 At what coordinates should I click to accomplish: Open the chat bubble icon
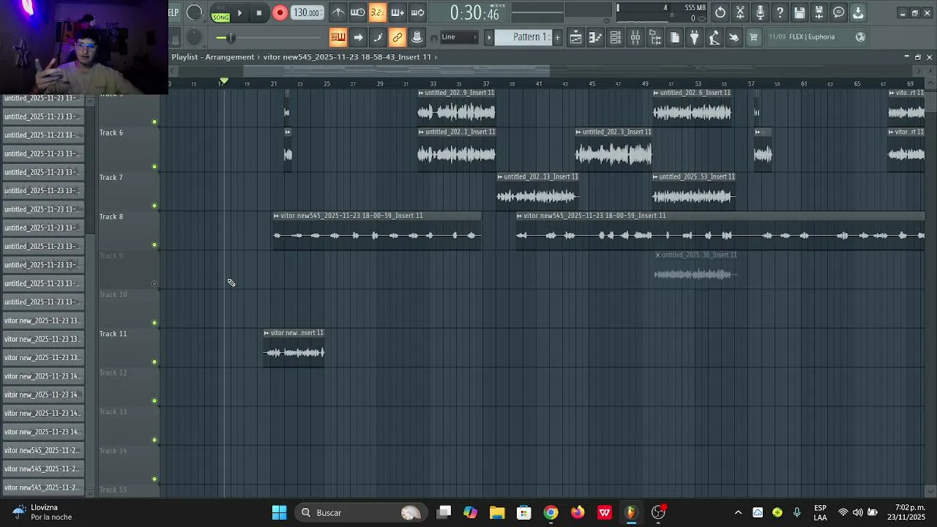tap(839, 12)
